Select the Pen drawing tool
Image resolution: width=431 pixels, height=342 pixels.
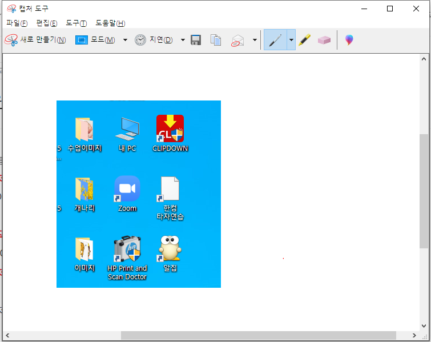(275, 40)
